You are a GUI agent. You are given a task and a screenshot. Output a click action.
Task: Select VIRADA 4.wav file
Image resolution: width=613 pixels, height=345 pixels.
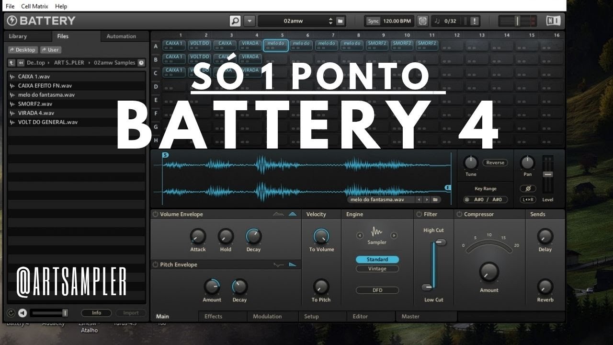(76, 113)
